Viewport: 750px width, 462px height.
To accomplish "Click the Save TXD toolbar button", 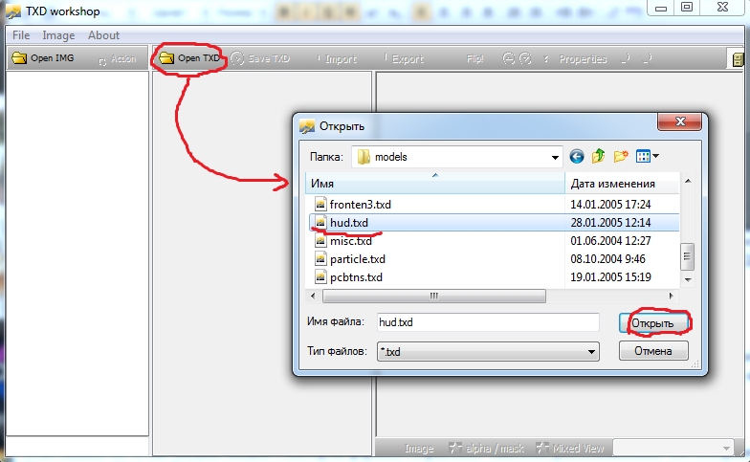I will (259, 59).
